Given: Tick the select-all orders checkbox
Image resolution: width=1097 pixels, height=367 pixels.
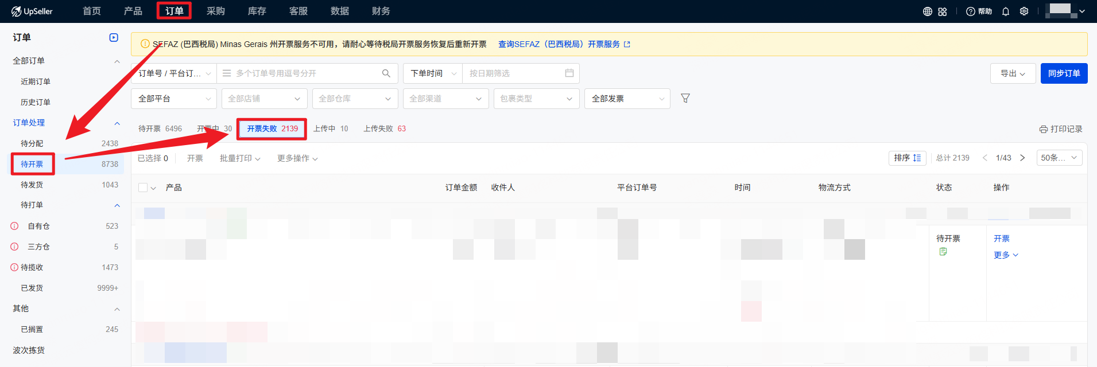Looking at the screenshot, I should [x=143, y=188].
